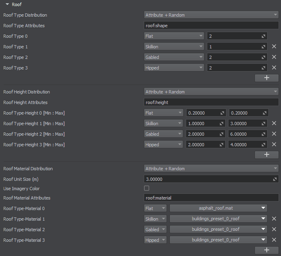The image size is (281, 256).
Task: Add a new roof type-material entry
Action: click(267, 250)
